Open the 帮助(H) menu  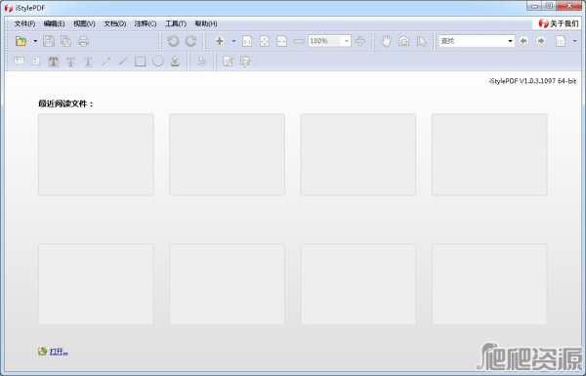click(x=206, y=23)
